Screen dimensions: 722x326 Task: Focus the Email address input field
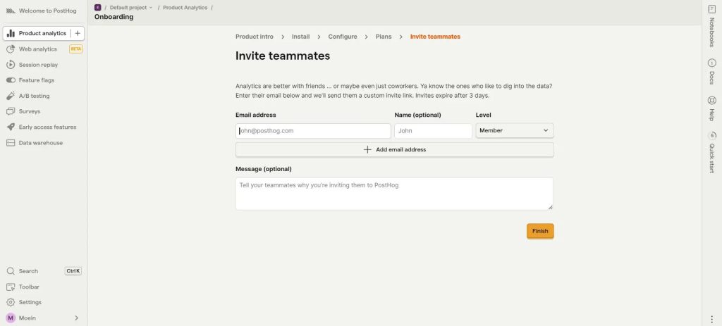(313, 130)
